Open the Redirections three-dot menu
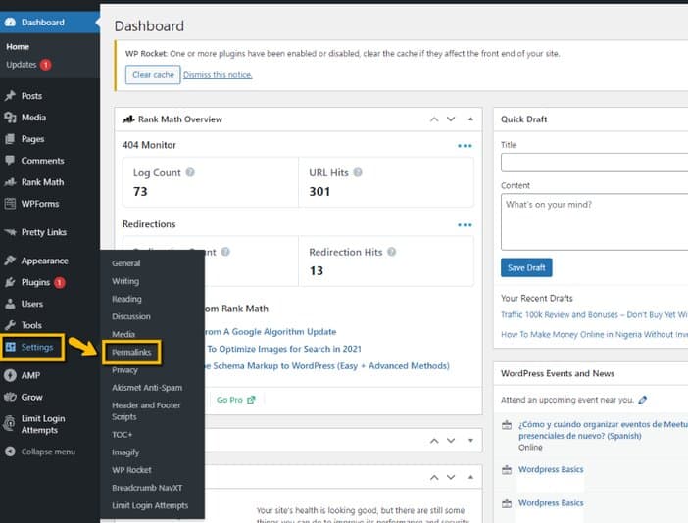This screenshot has width=688, height=523. click(x=465, y=225)
